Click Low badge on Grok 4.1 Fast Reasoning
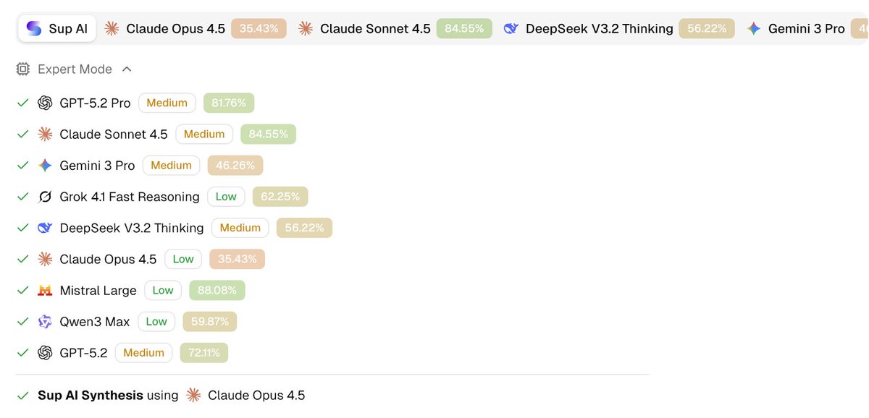 pos(226,197)
